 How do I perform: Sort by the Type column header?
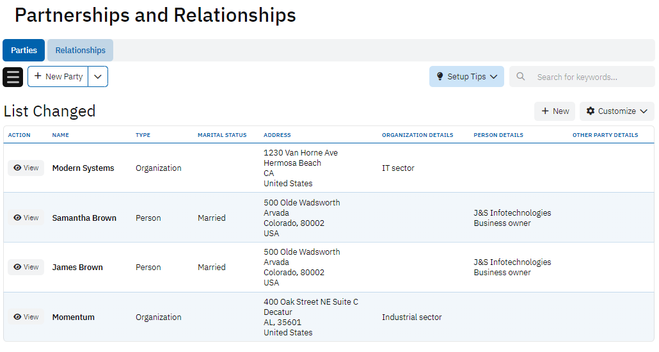(x=143, y=135)
